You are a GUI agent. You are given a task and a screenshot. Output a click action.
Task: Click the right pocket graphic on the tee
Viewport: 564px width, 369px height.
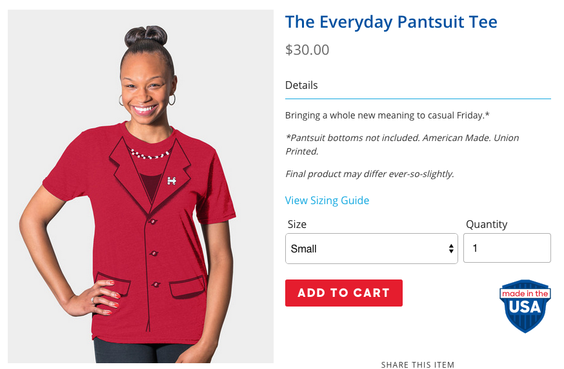(x=187, y=287)
